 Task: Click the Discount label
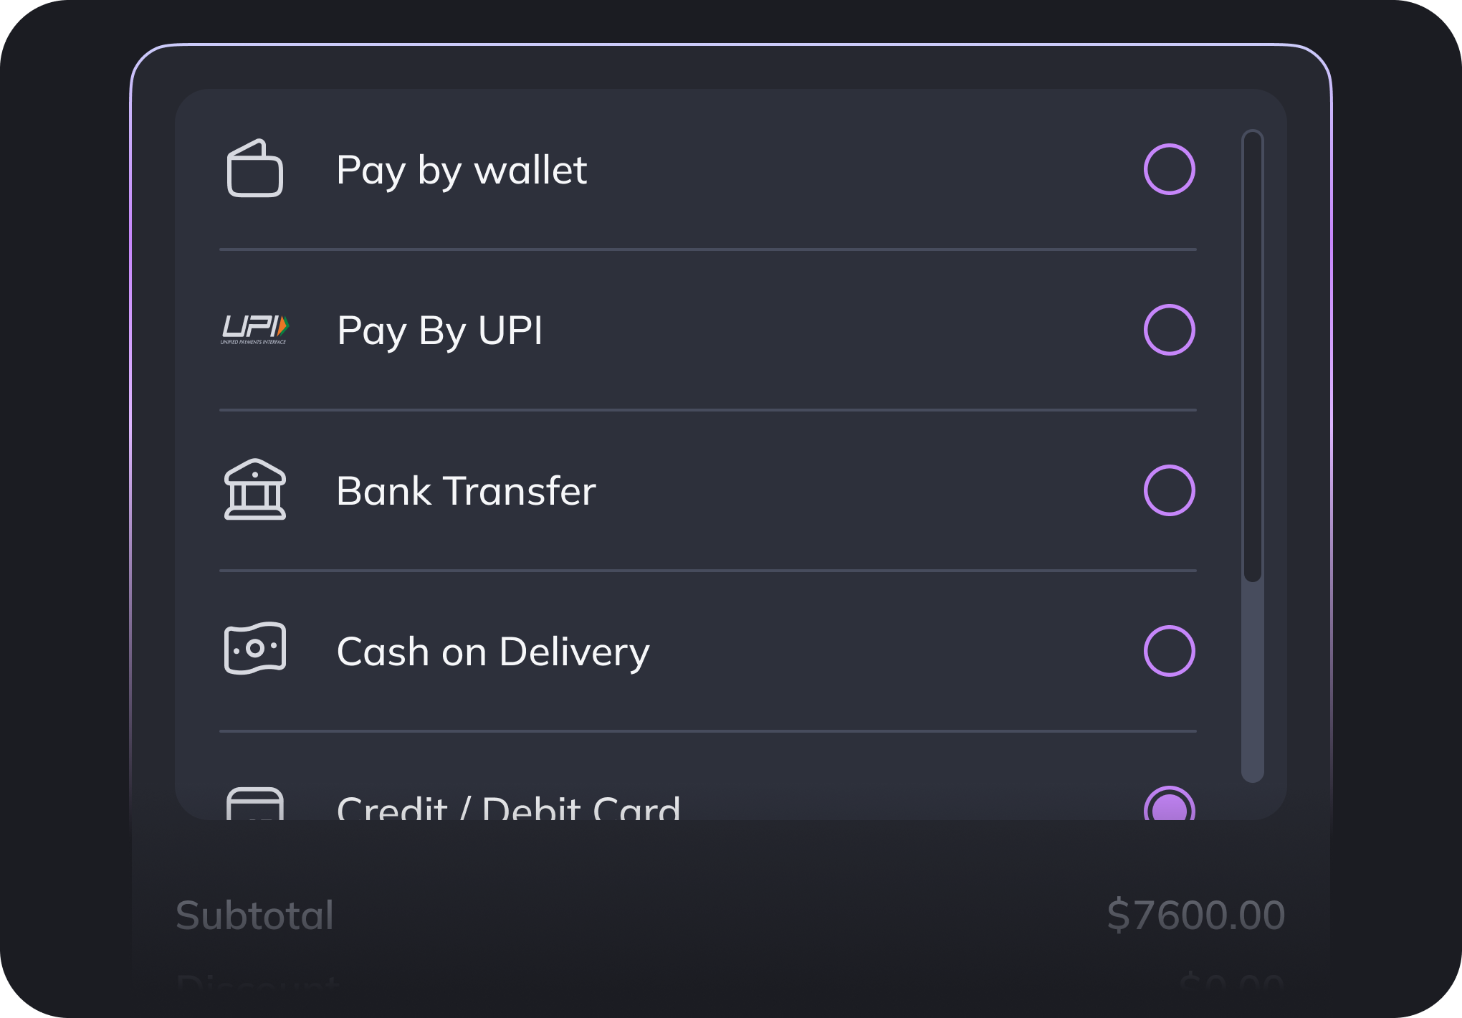pos(257,985)
